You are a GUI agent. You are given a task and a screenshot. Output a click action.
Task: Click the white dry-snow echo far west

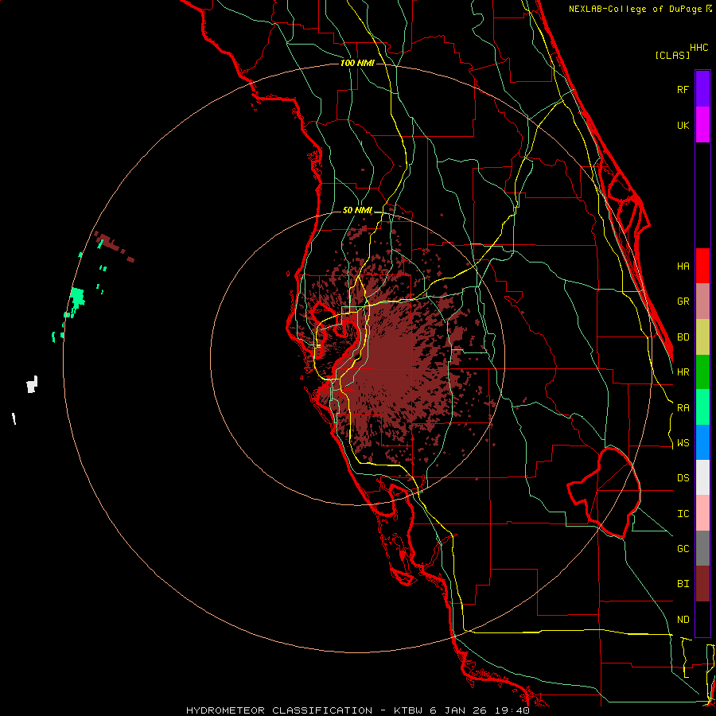(x=32, y=385)
